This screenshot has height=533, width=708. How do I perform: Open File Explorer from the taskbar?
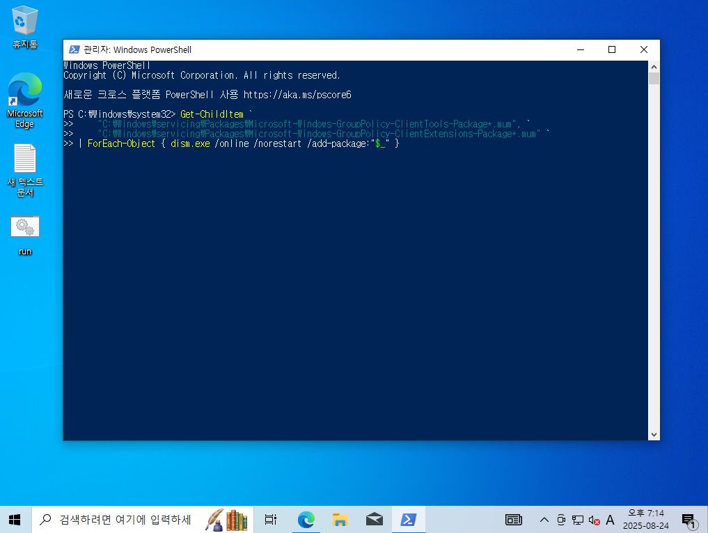(340, 520)
